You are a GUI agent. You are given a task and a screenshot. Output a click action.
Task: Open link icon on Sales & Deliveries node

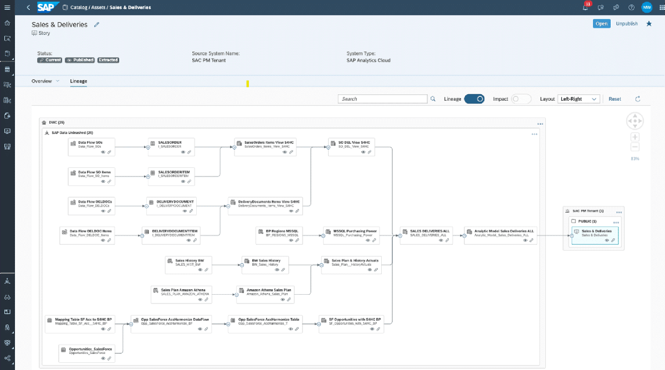point(613,240)
